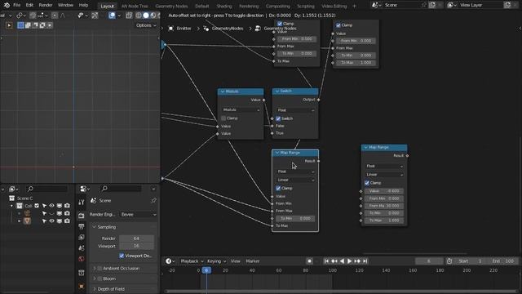522x294 pixels.
Task: Pin the properties editor with pin icon
Action: click(x=153, y=201)
